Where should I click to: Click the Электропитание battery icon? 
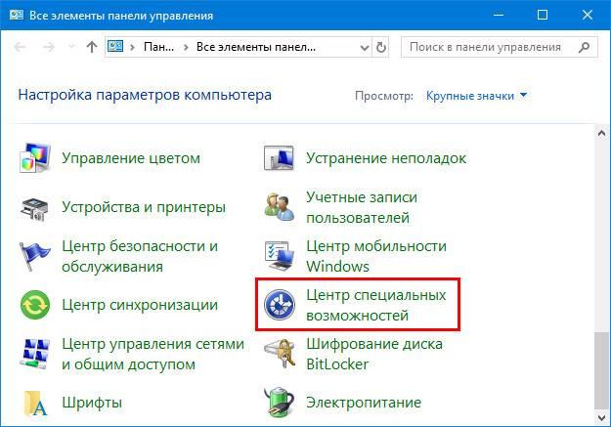pyautogui.click(x=279, y=402)
